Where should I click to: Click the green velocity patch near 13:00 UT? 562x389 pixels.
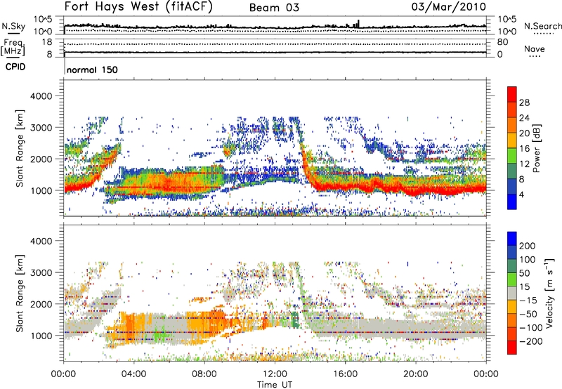tap(294, 319)
